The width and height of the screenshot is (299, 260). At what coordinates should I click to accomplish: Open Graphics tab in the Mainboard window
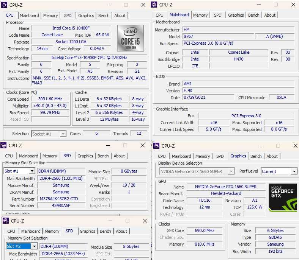[x=236, y=15]
